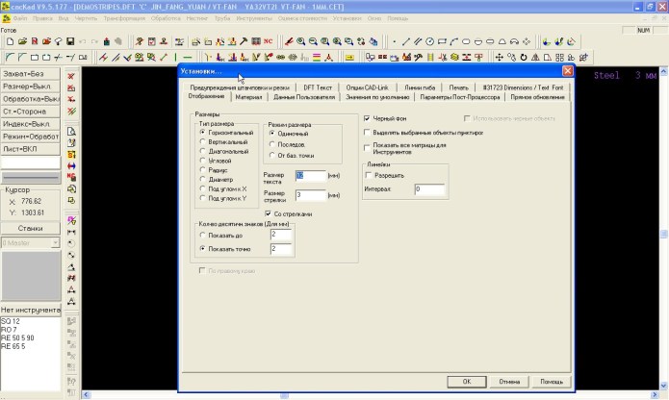Open Линии гиба tab
Image resolution: width=669 pixels, height=400 pixels.
click(x=420, y=87)
